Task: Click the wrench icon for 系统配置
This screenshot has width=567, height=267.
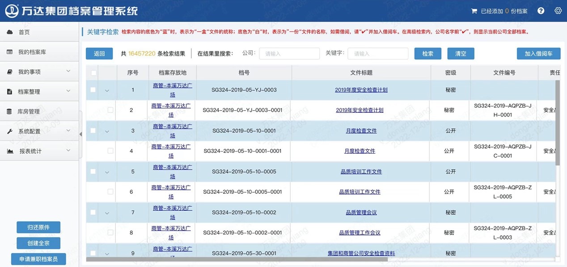Action: point(9,131)
